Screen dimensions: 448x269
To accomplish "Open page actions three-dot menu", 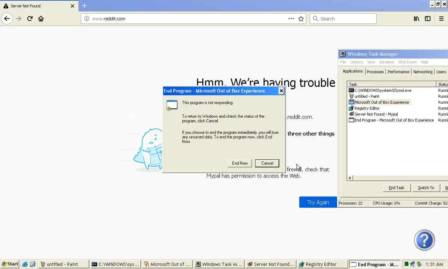I will coord(291,19).
